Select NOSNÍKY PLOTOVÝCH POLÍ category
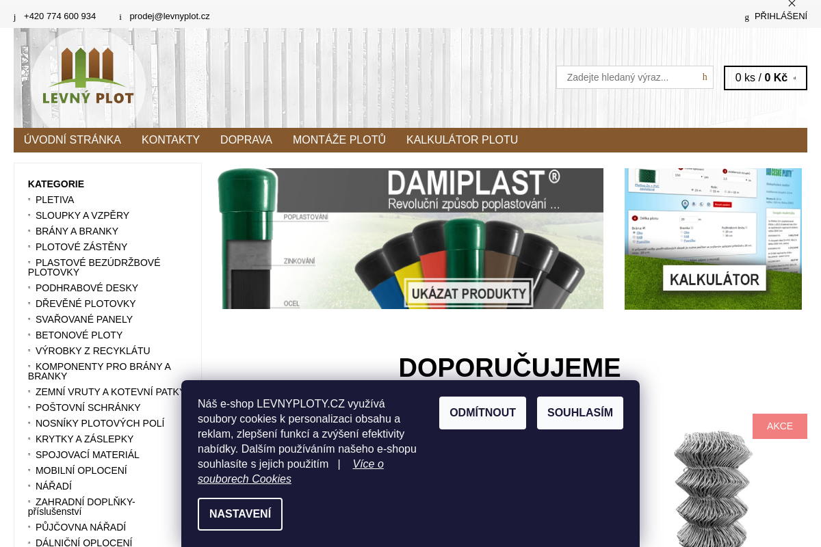The height and width of the screenshot is (547, 821). 100,423
